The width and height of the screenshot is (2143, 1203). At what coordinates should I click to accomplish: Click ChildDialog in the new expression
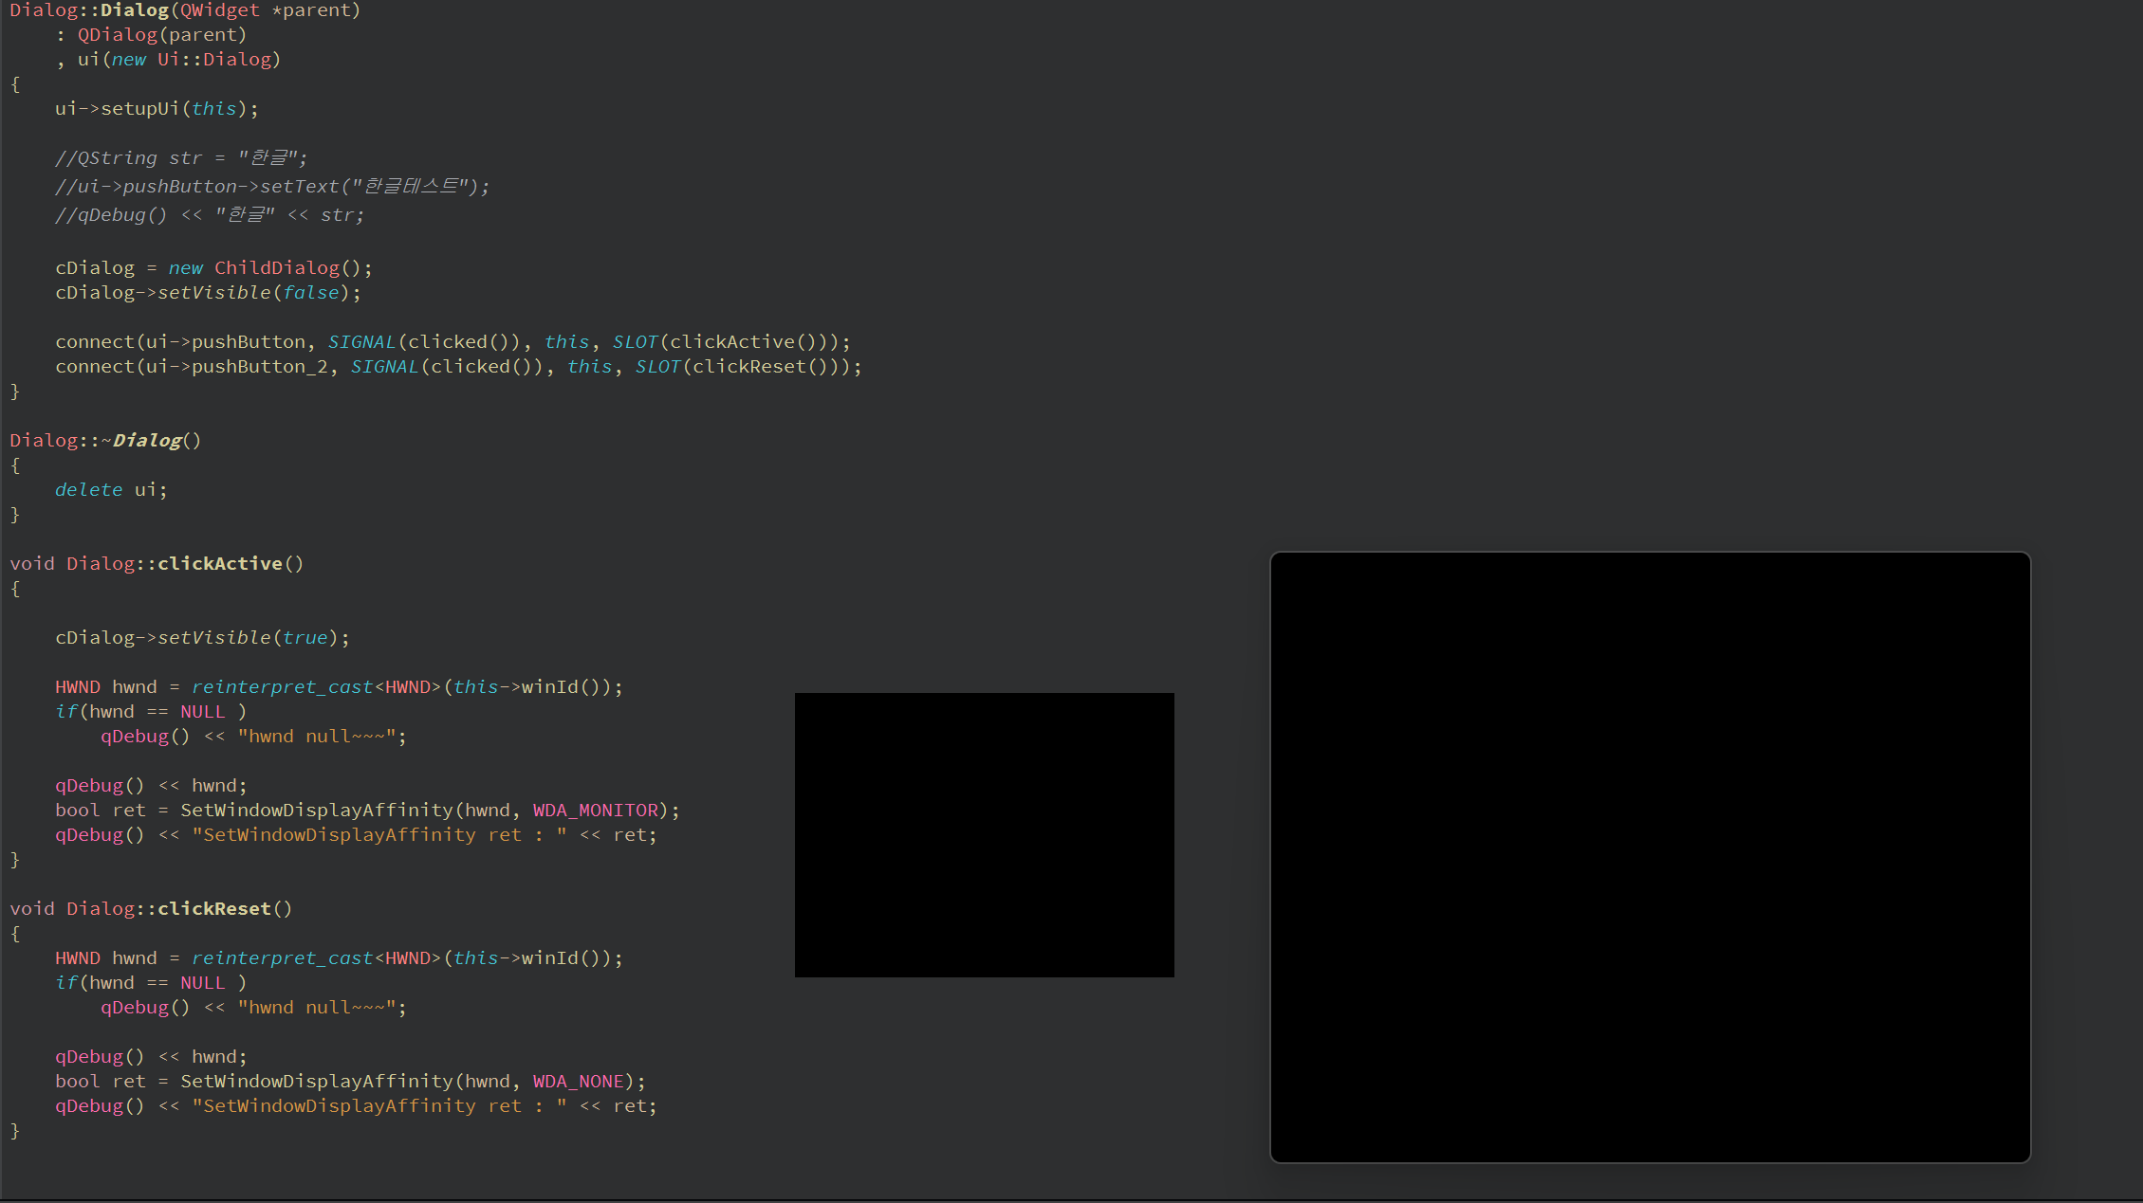pos(276,268)
